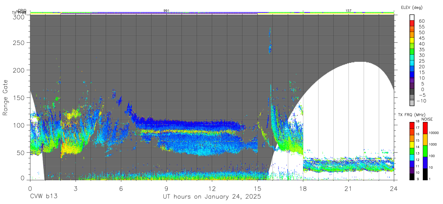The width and height of the screenshot is (443, 204).
Task: Click the '300' range gate tick label
Action: (19, 17)
